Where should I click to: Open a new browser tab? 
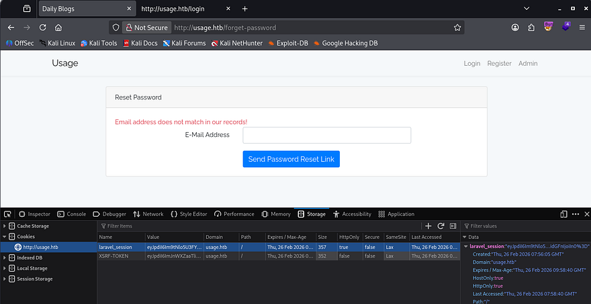click(x=244, y=9)
